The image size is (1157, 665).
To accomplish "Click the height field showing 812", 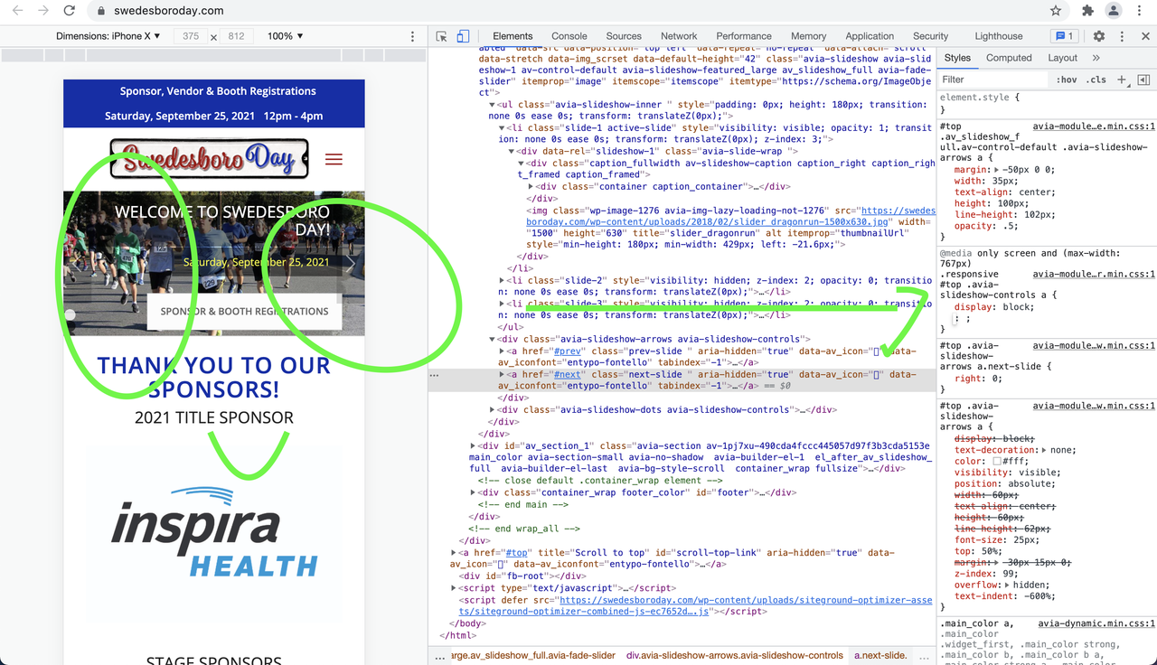I will click(x=237, y=36).
